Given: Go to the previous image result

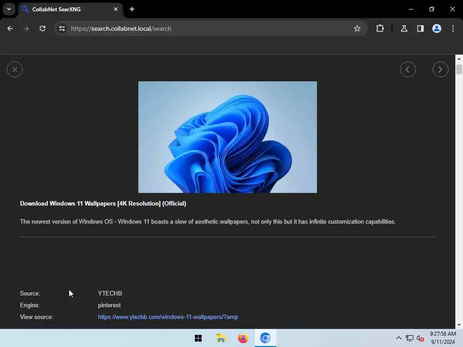Looking at the screenshot, I should click(x=408, y=70).
